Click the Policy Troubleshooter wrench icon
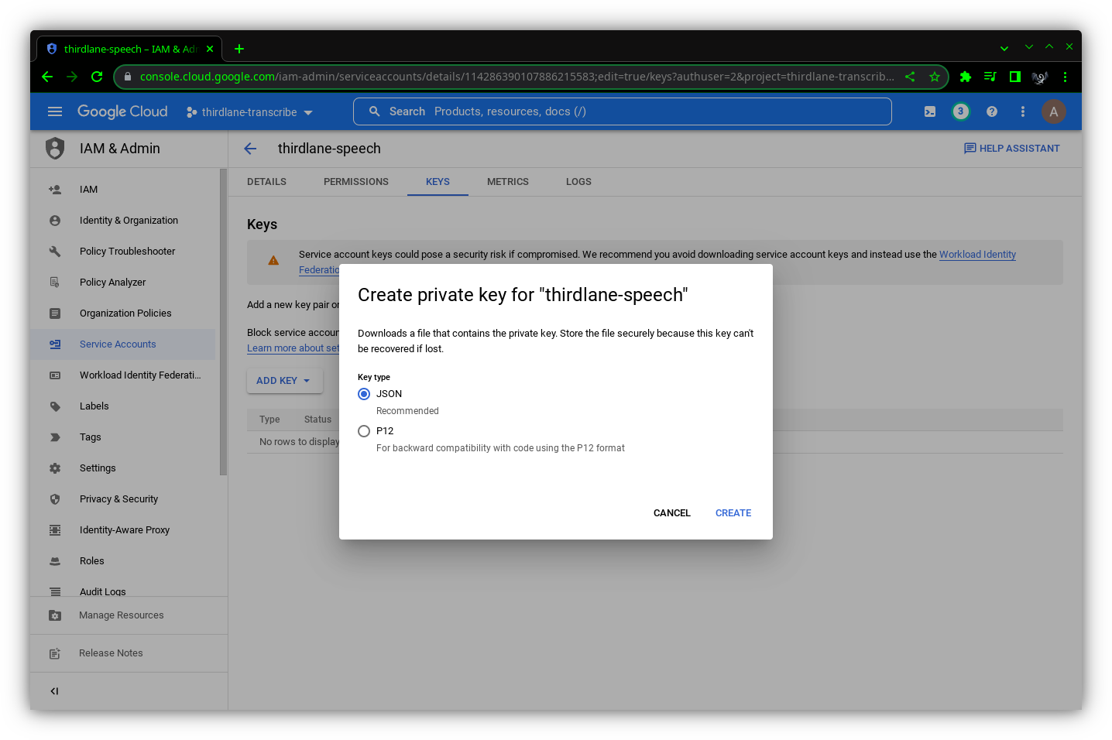This screenshot has height=740, width=1112. [x=55, y=252]
